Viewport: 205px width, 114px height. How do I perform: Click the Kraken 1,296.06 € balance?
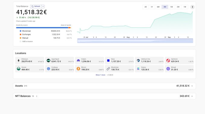pyautogui.click(x=86, y=61)
